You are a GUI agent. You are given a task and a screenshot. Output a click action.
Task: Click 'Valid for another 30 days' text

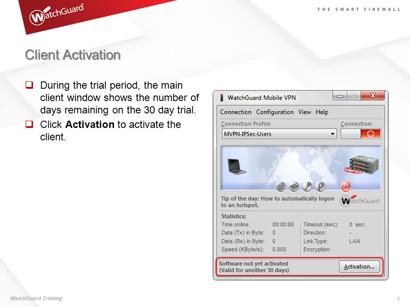[x=254, y=270]
